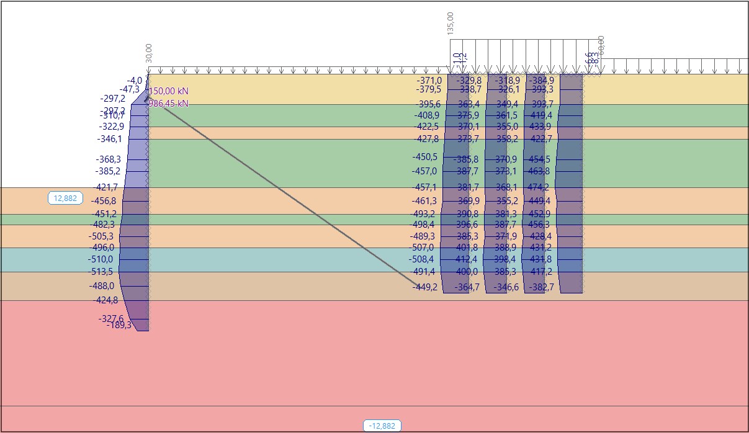Image resolution: width=749 pixels, height=433 pixels.
Task: Select the -364,7 value at pile bottom
Action: coord(467,287)
